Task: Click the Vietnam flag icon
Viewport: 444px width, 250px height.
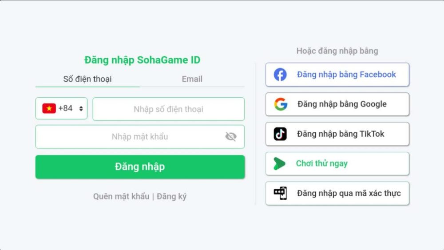Action: click(x=49, y=108)
